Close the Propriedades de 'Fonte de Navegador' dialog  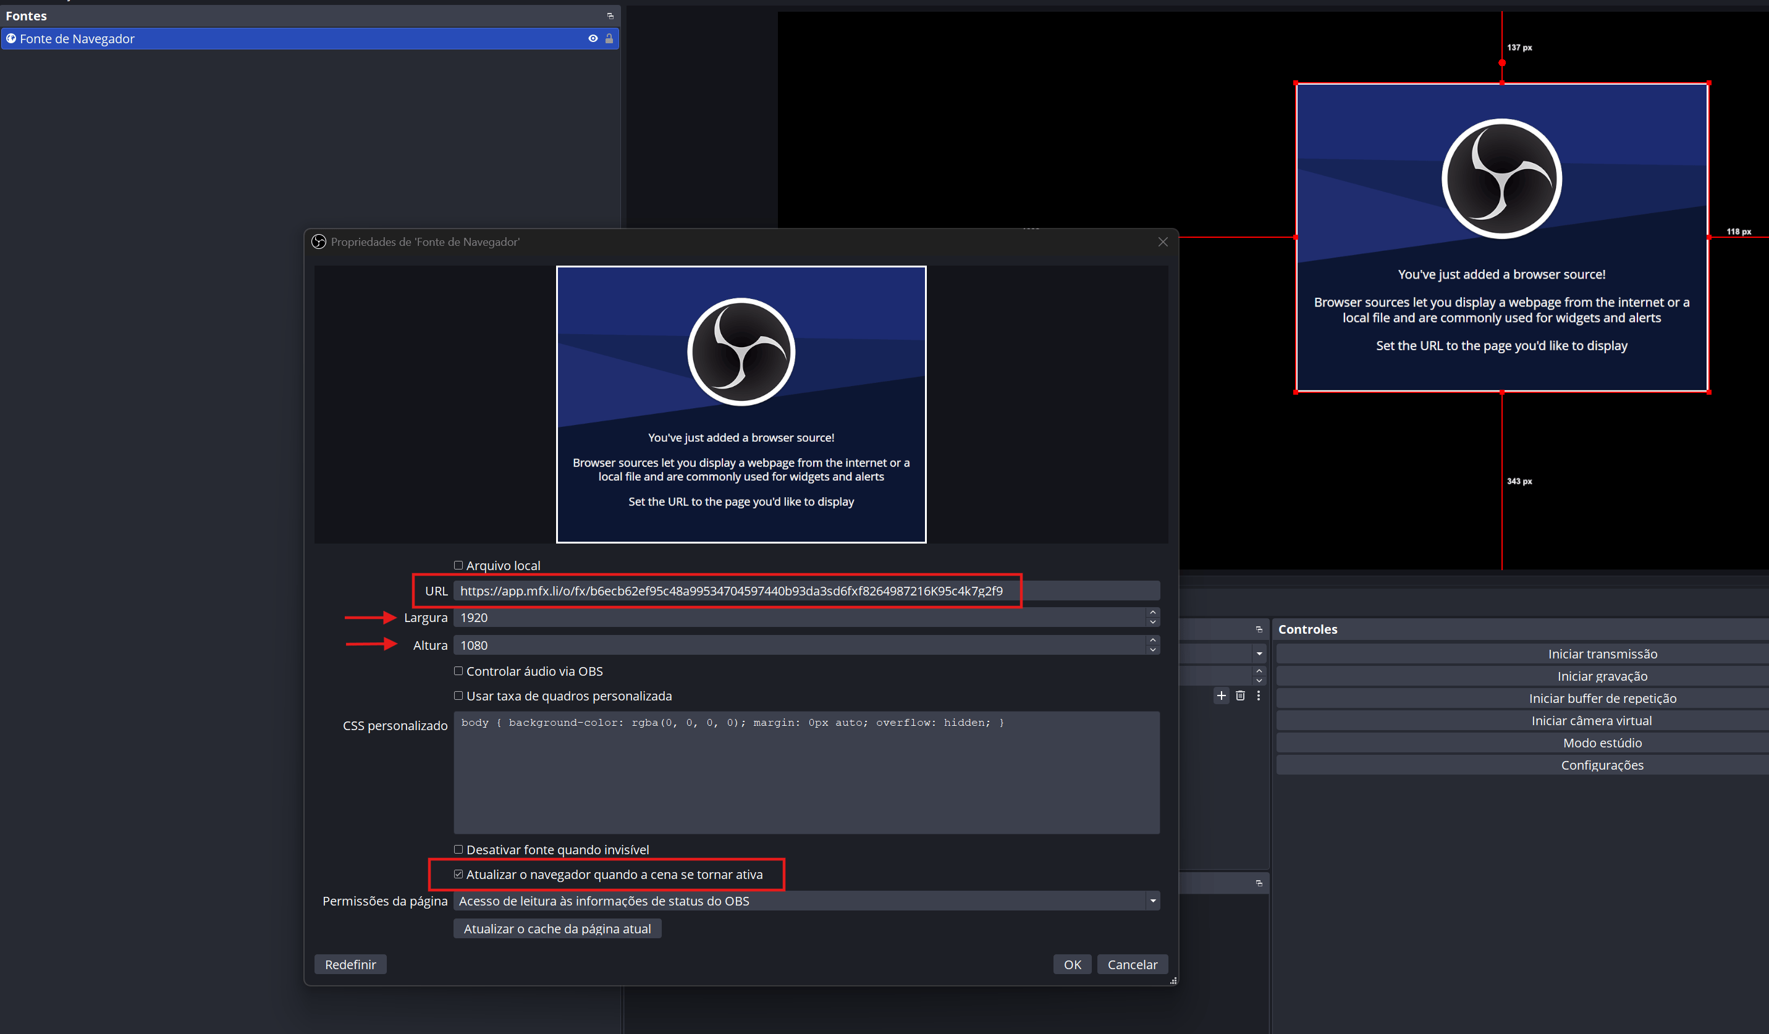coord(1163,242)
